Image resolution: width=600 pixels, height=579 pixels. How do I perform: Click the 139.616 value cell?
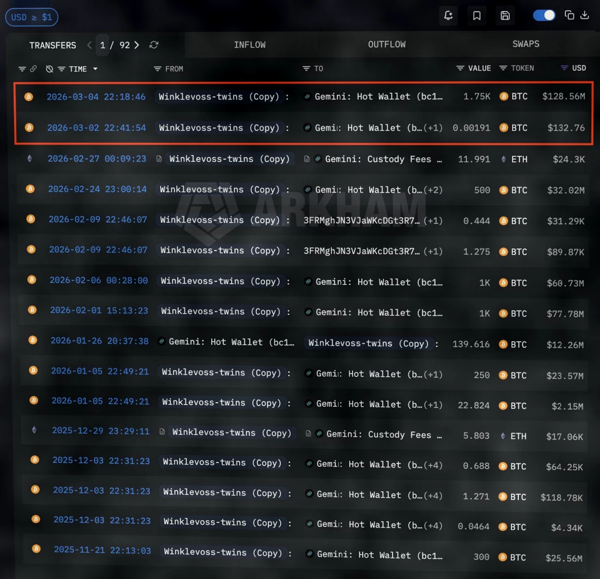[471, 344]
